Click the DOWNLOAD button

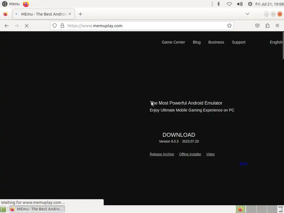click(179, 135)
